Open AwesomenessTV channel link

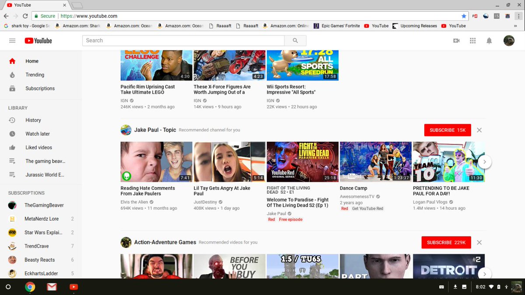point(357,197)
